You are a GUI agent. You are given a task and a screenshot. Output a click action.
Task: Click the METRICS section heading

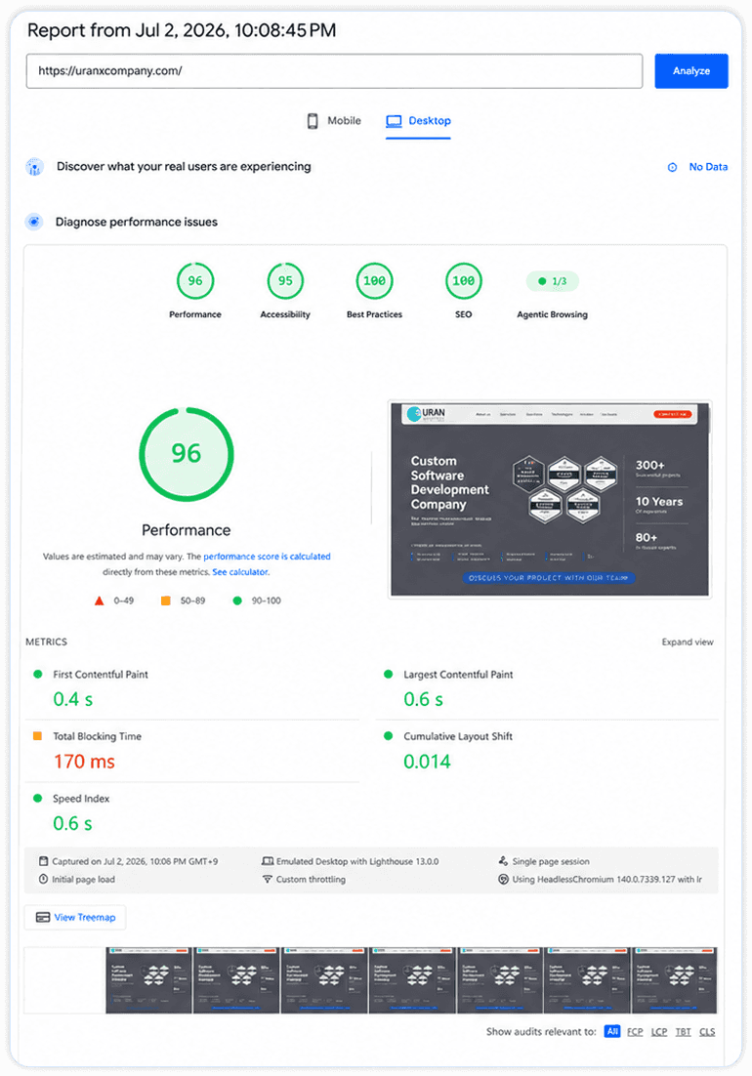pos(46,642)
